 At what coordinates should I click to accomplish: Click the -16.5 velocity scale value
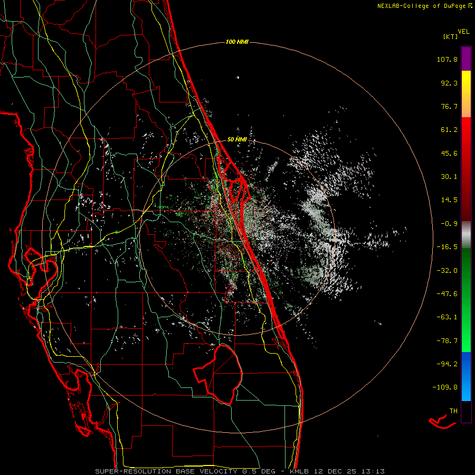point(447,247)
